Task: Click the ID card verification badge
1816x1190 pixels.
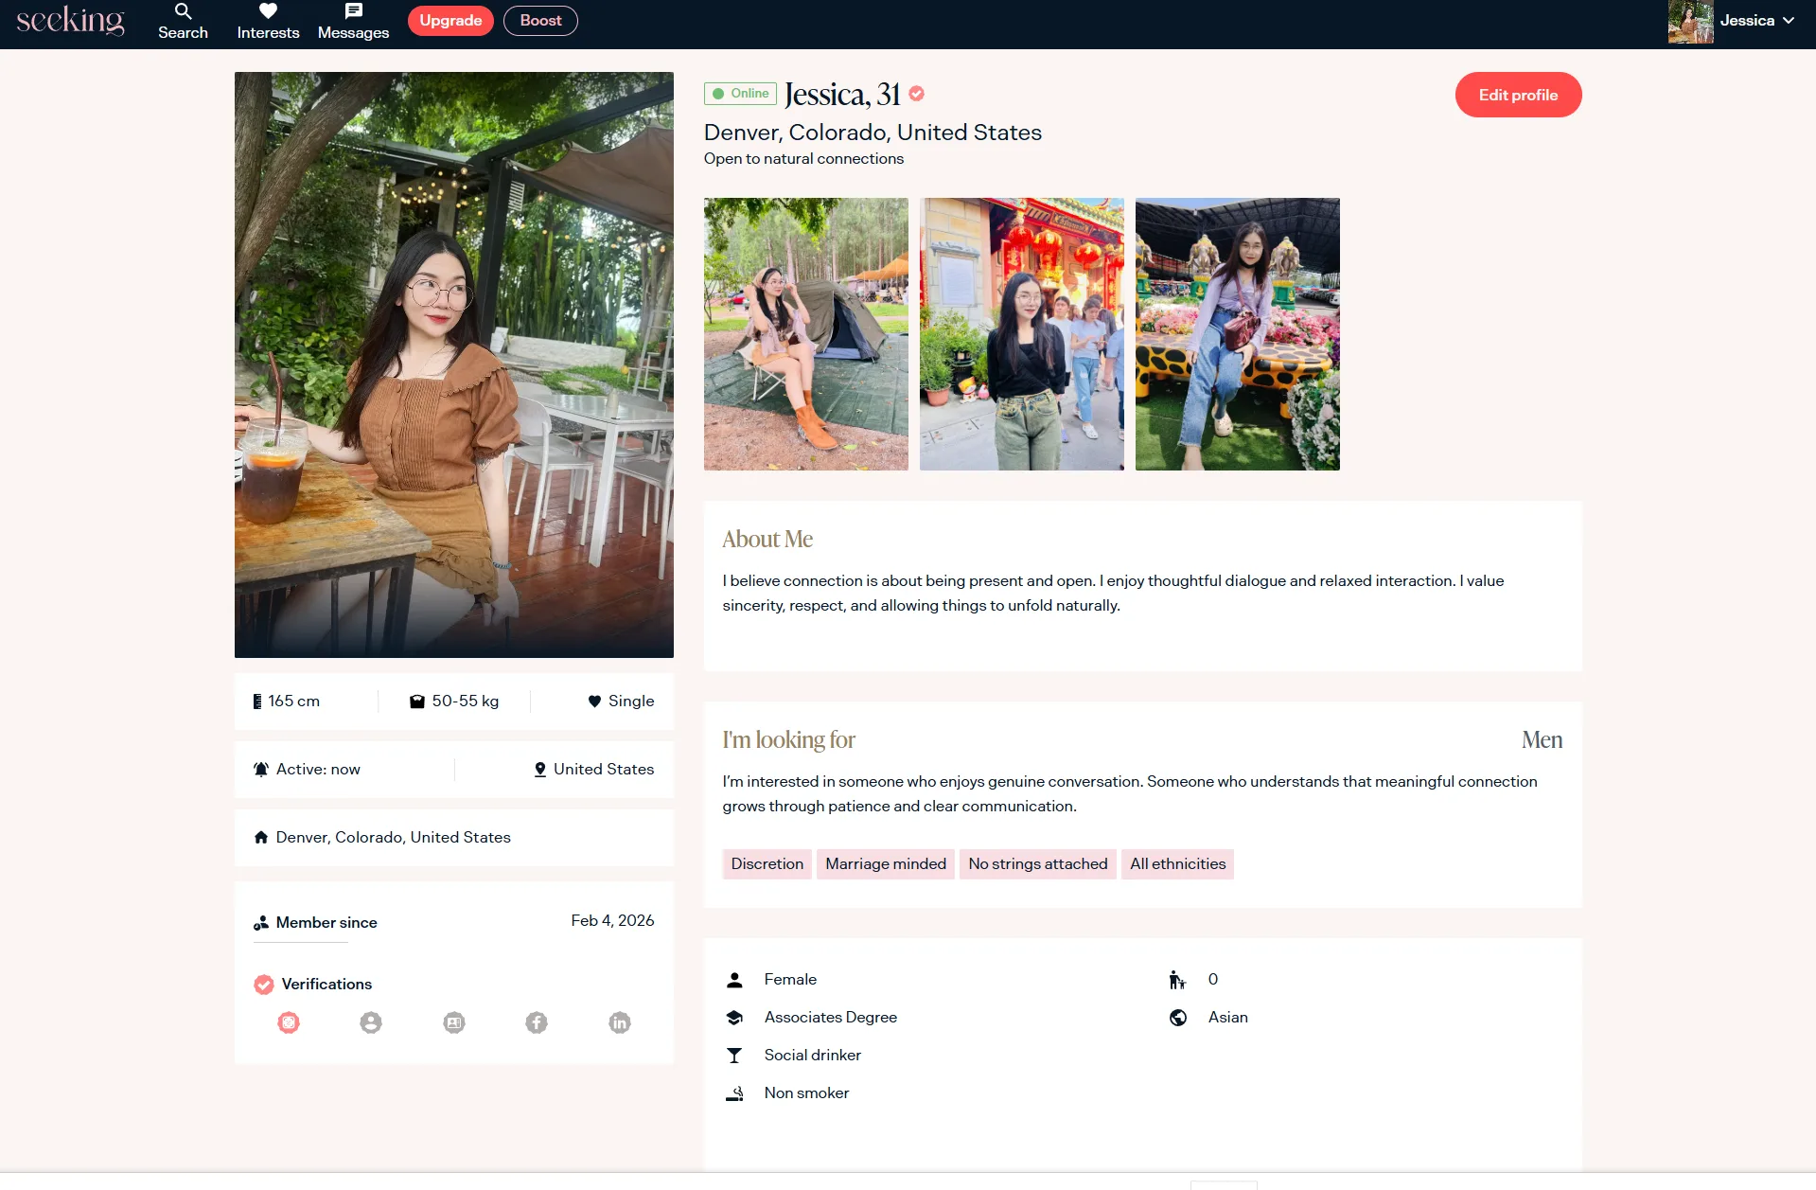Action: [x=454, y=1022]
